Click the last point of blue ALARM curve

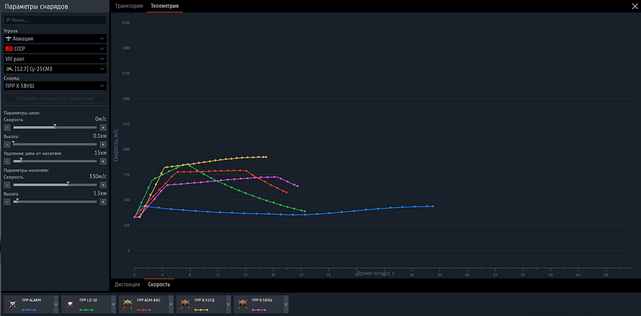[433, 207]
